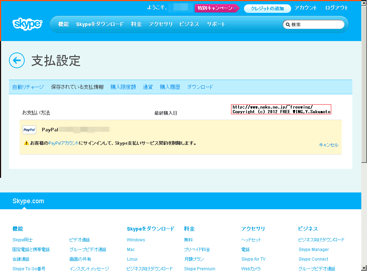Open the 購入限度額 tab
This screenshot has height=271, width=367.
click(123, 87)
